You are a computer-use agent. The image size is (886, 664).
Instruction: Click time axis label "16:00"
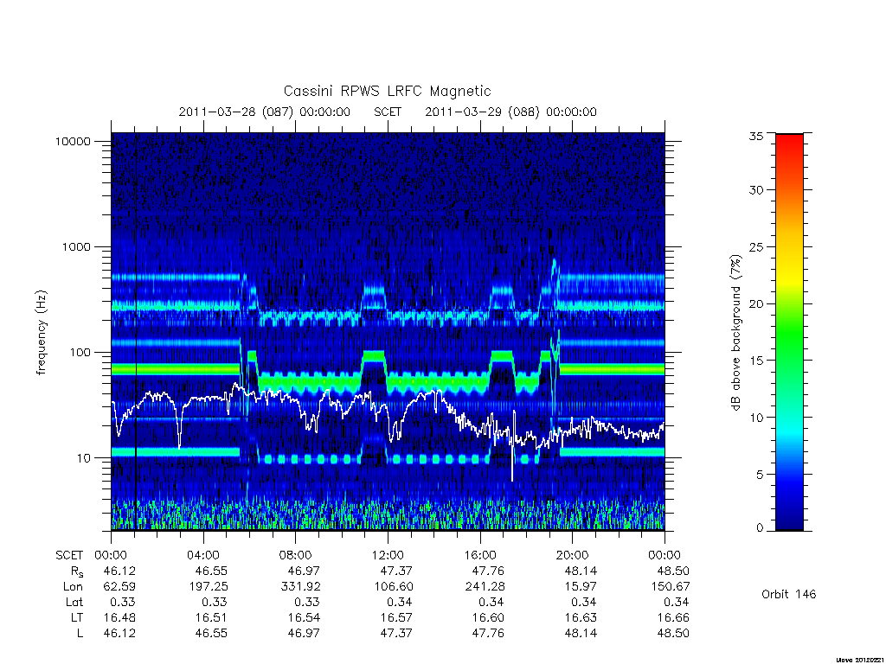click(480, 556)
